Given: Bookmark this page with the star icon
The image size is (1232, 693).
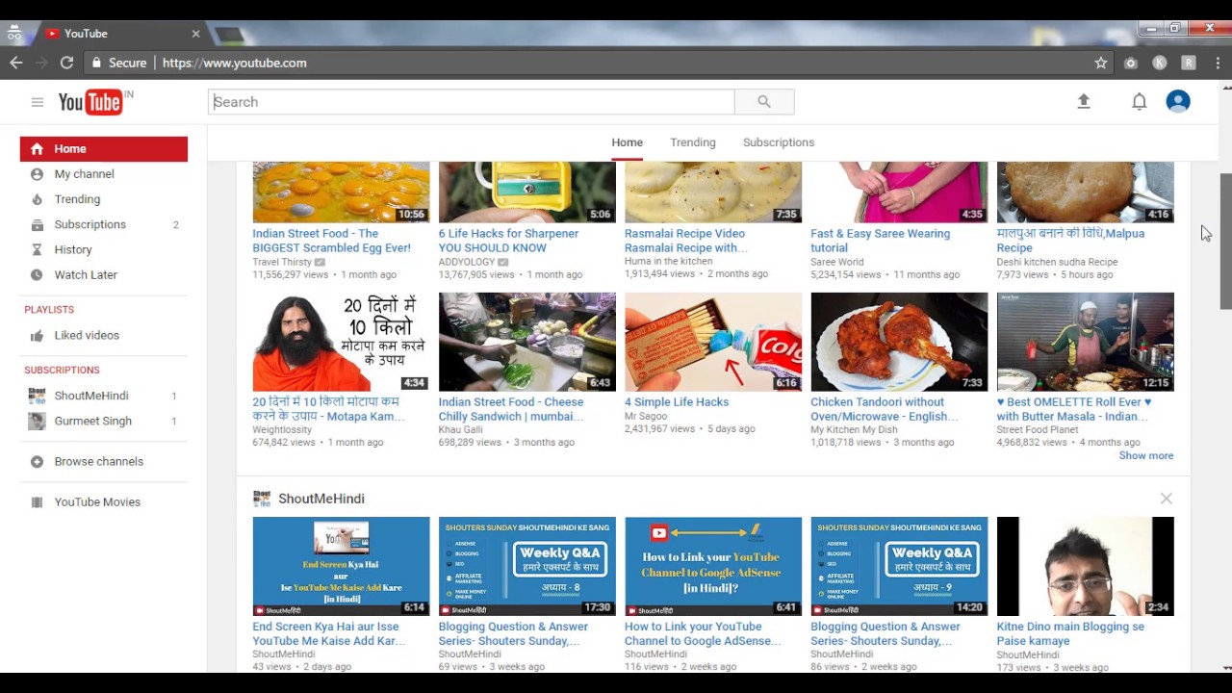Looking at the screenshot, I should 1101,63.
